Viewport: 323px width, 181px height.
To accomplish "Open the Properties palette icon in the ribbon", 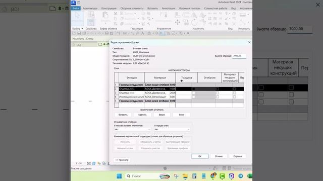I will point(91,22).
